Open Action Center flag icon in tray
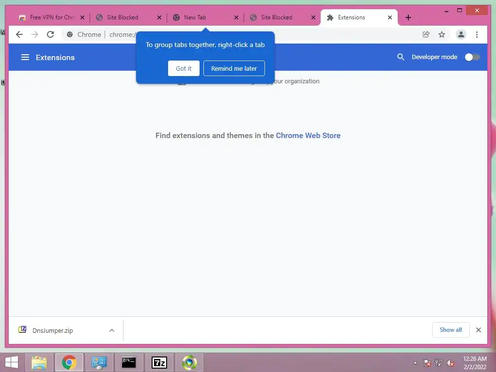This screenshot has width=496, height=372. (x=427, y=363)
